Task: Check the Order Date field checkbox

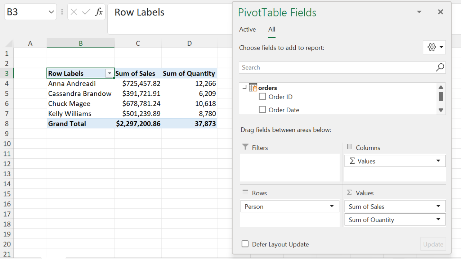Action: click(263, 110)
